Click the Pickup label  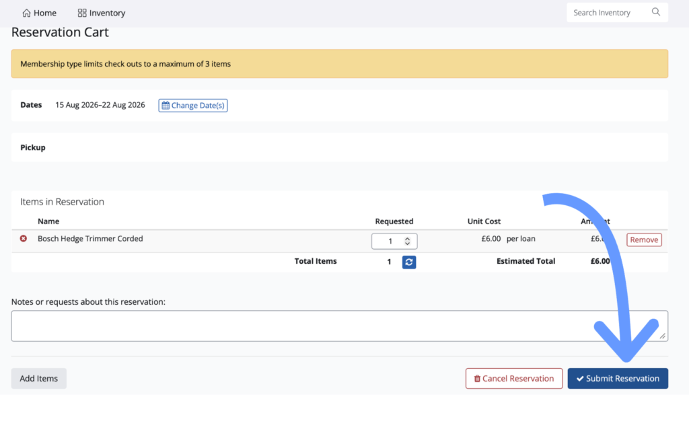click(x=33, y=147)
